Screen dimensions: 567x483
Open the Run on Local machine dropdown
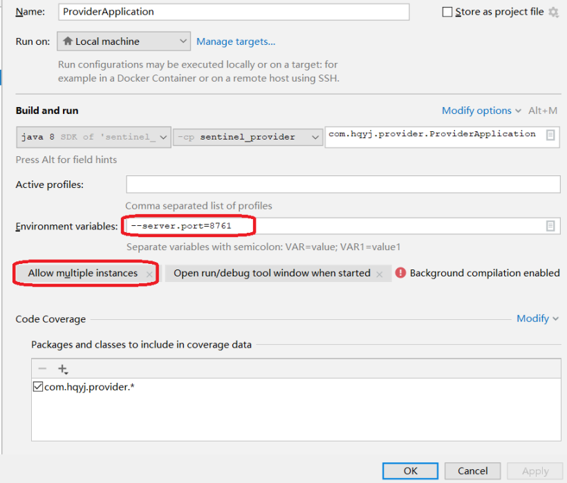[124, 41]
